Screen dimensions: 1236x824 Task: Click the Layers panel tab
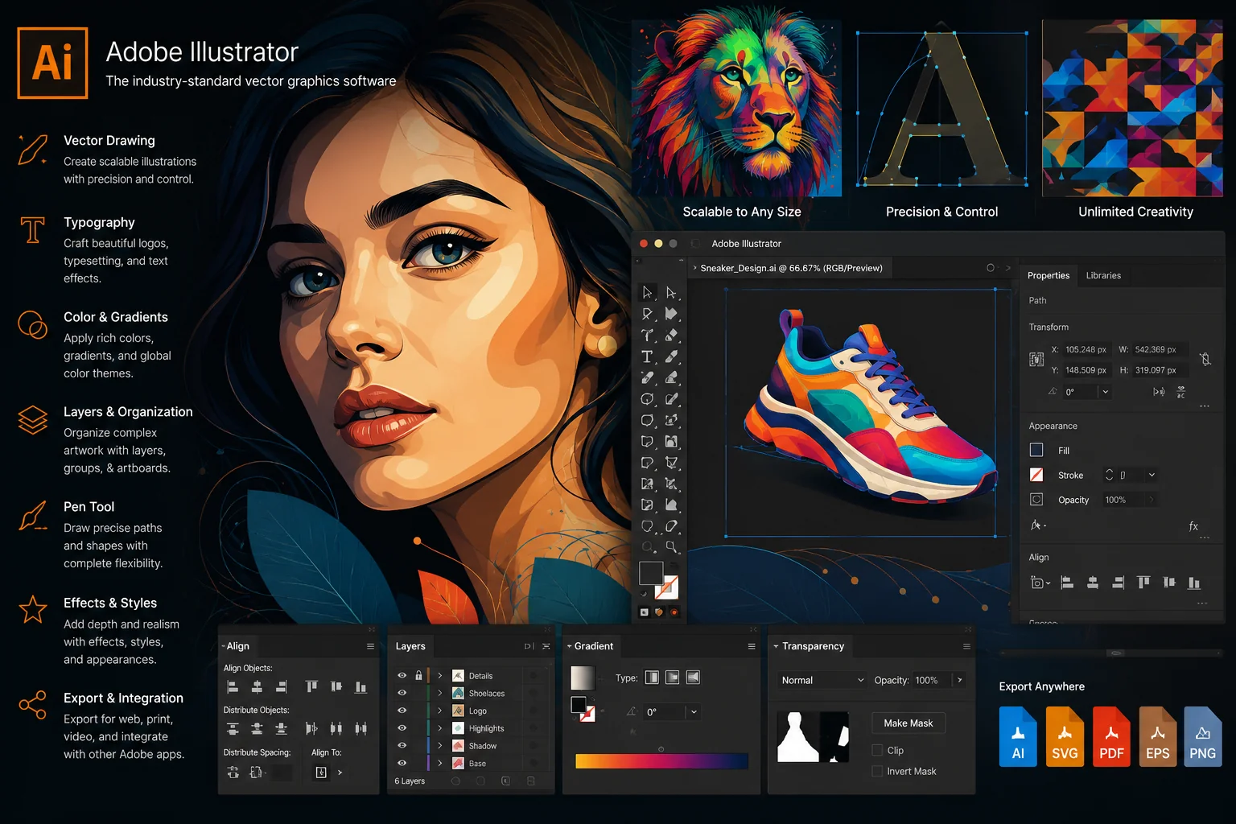[x=410, y=646]
